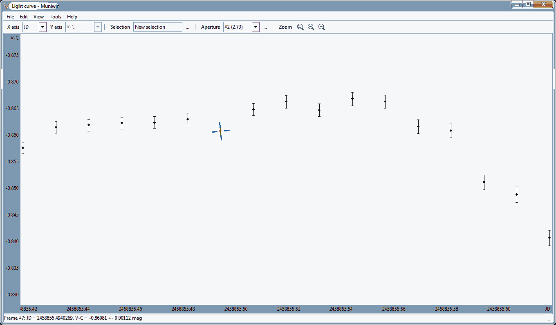Click the zoom out magnifier icon
Image resolution: width=556 pixels, height=325 pixels.
[311, 27]
